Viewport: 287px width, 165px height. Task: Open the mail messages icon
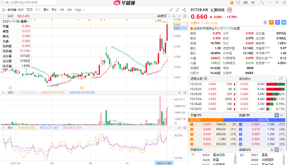(245, 3)
